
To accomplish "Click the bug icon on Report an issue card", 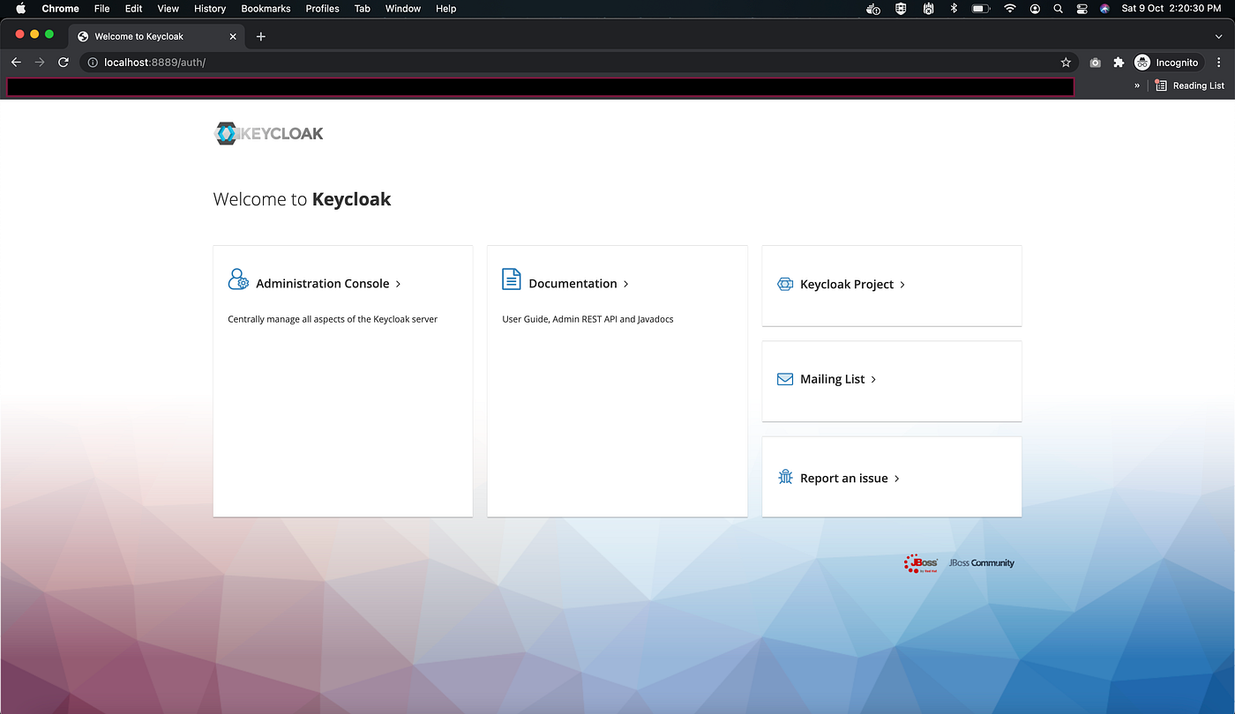I will [784, 477].
